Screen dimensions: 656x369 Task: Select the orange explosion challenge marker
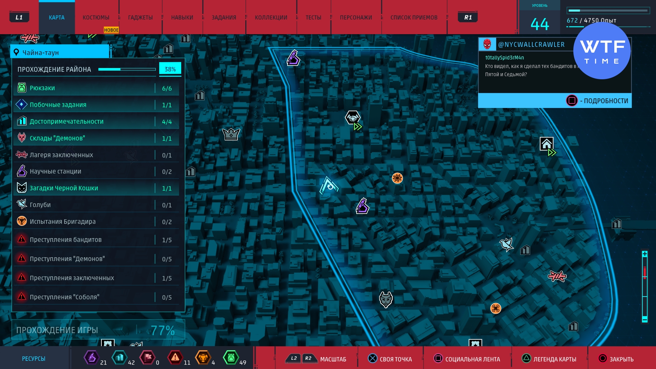pyautogui.click(x=397, y=178)
